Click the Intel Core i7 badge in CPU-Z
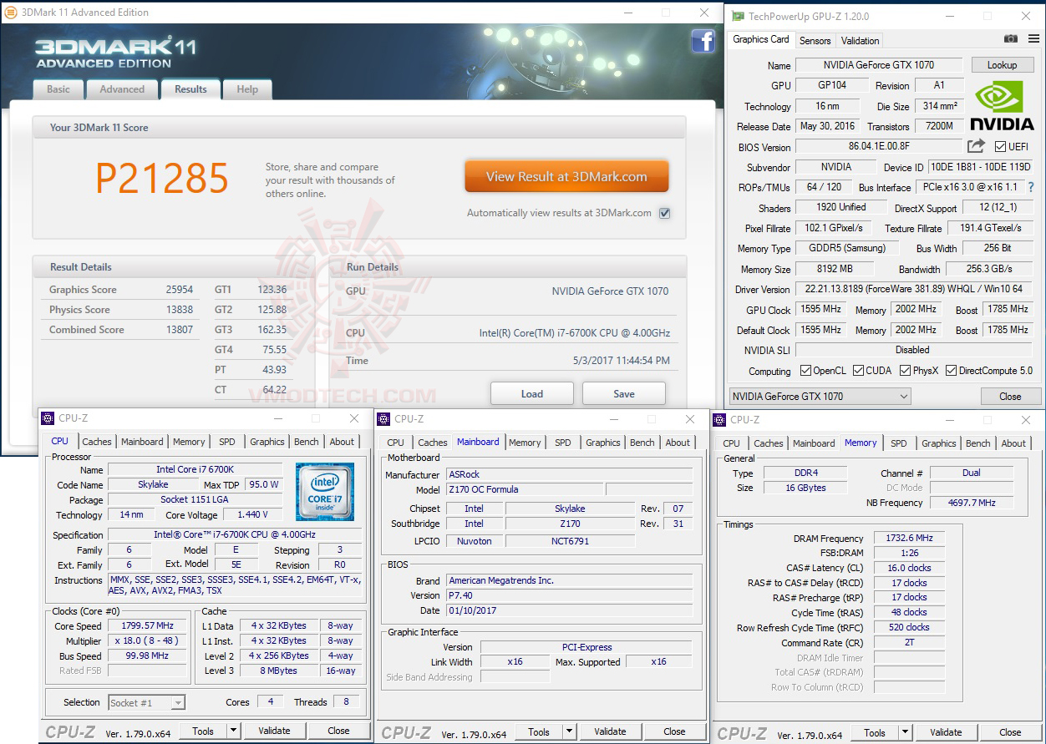The width and height of the screenshot is (1046, 744). (325, 491)
